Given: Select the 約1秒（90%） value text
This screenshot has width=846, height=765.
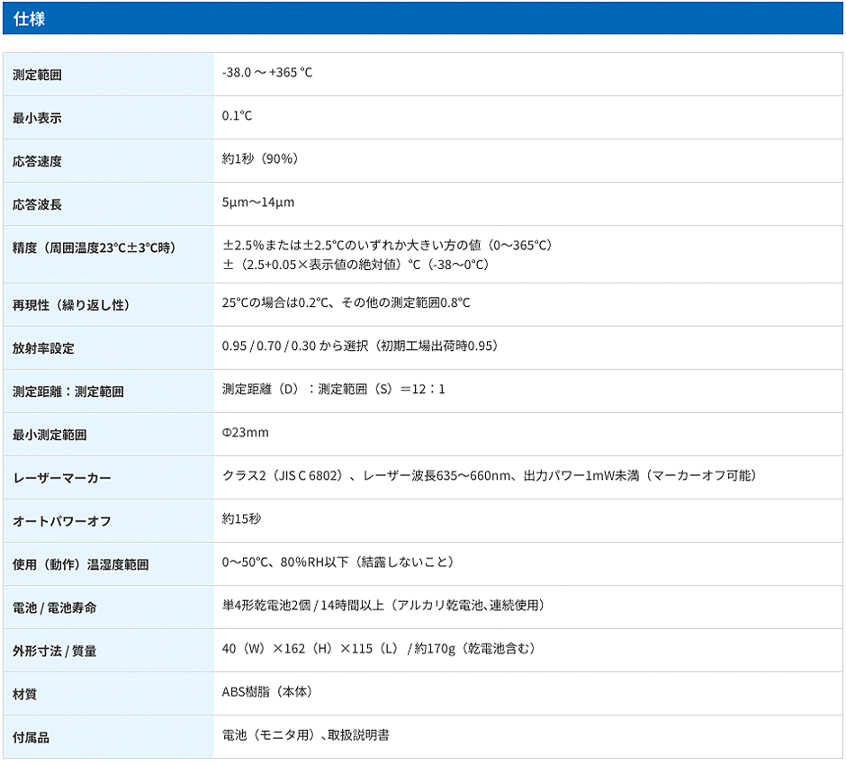Looking at the screenshot, I should [260, 159].
